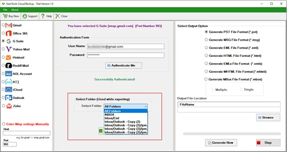Viewport: 287px width, 152px height.
Task: Click the Generate Now button
Action: click(x=221, y=143)
